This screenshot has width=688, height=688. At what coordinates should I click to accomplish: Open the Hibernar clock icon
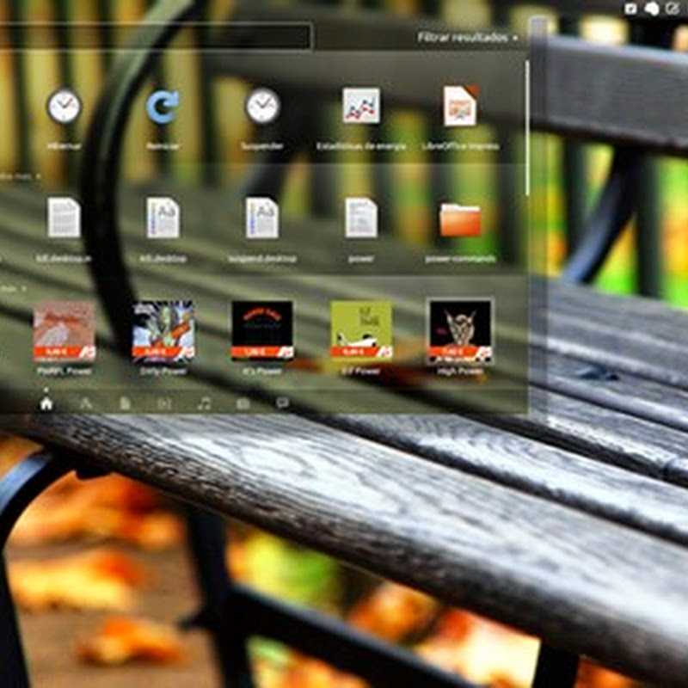[x=64, y=106]
